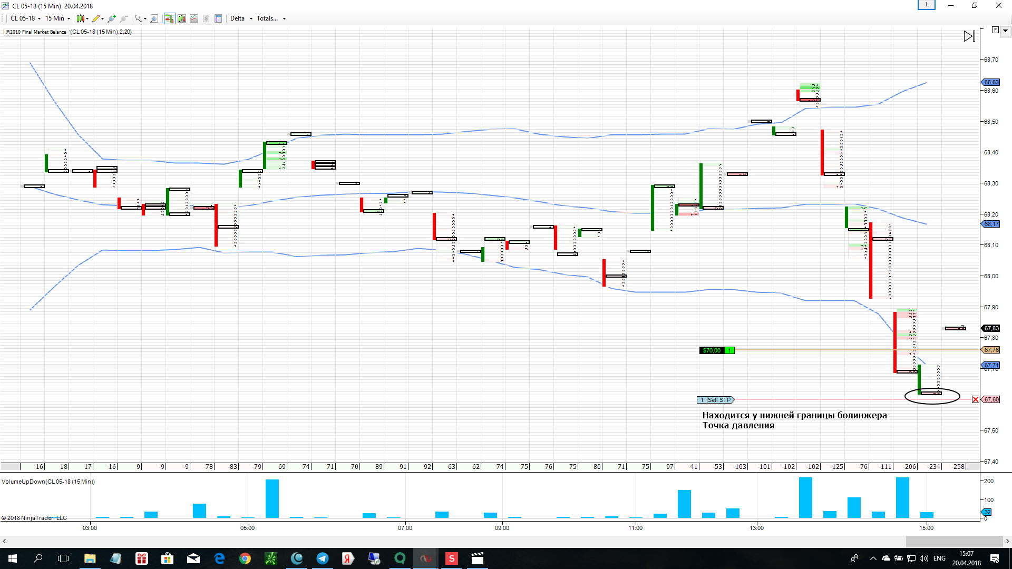Open the Indicators chart icon

coord(194,18)
